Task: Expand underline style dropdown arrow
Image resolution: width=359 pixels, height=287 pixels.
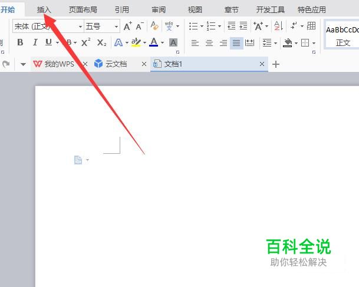Action: pyautogui.click(x=57, y=42)
